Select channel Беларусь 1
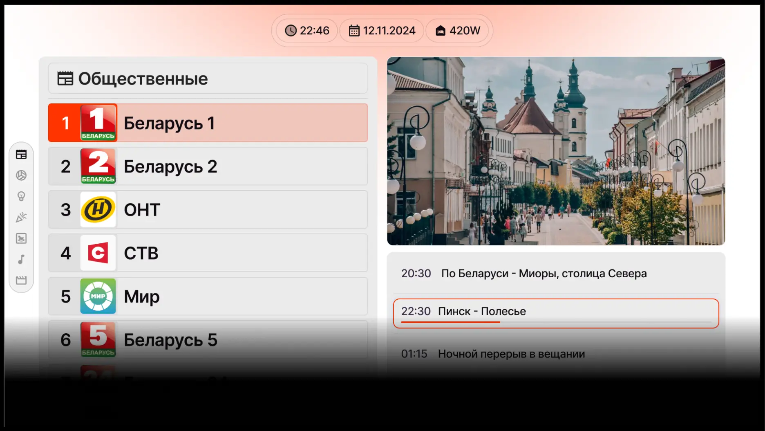This screenshot has width=765, height=431. coord(208,123)
